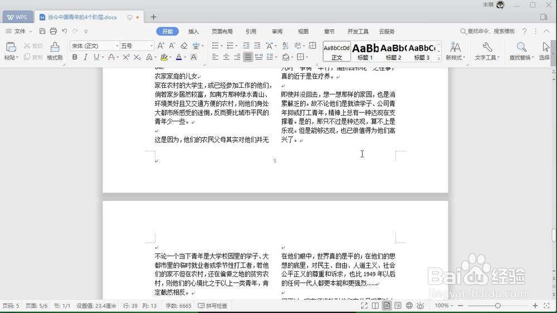Toggle spell check (拼写检查) in status bar
This screenshot has width=557, height=313.
pyautogui.click(x=212, y=306)
